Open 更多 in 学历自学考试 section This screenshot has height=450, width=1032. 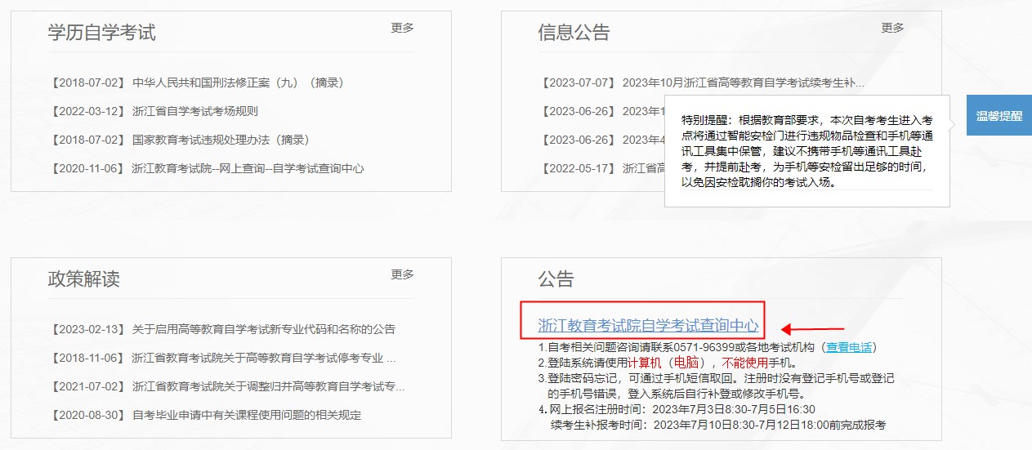tap(402, 28)
